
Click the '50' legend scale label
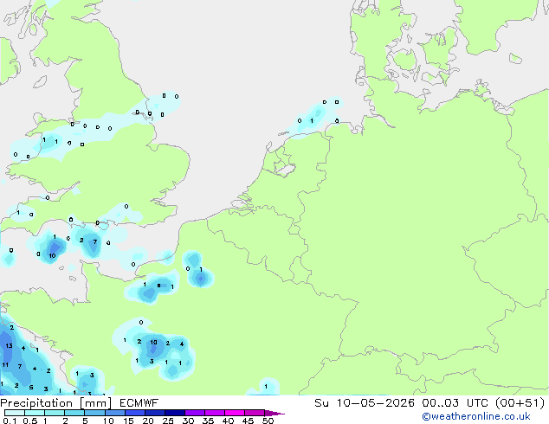coord(268,421)
